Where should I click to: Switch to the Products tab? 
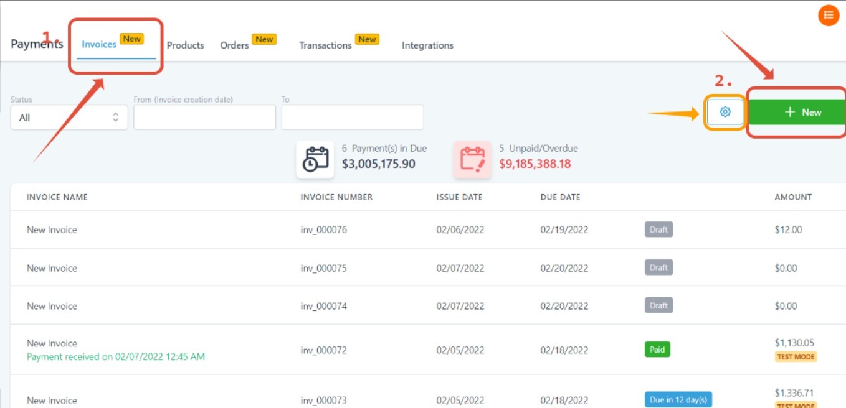(185, 45)
